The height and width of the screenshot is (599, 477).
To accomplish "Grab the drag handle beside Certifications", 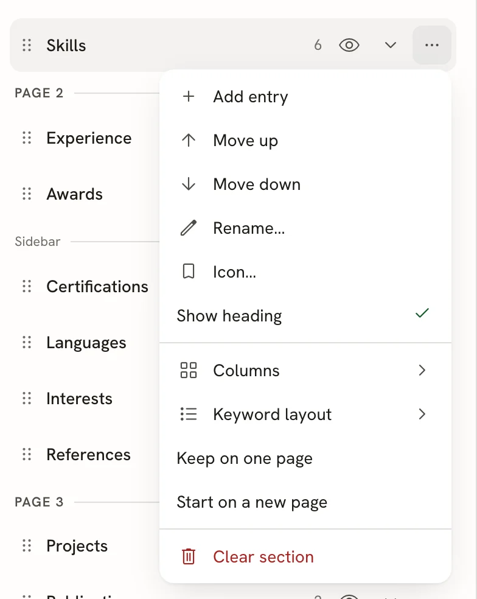I will coord(27,286).
